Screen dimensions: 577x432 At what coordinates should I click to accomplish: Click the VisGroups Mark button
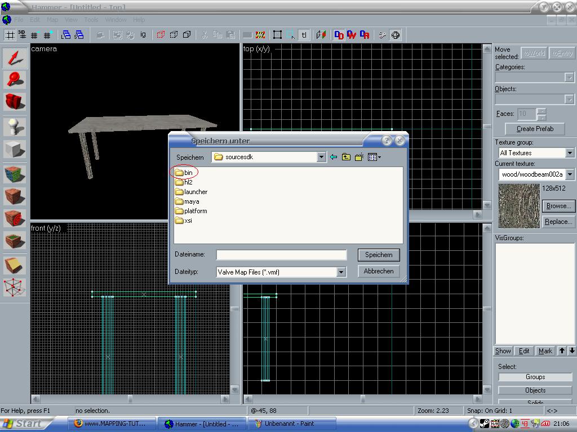point(545,351)
